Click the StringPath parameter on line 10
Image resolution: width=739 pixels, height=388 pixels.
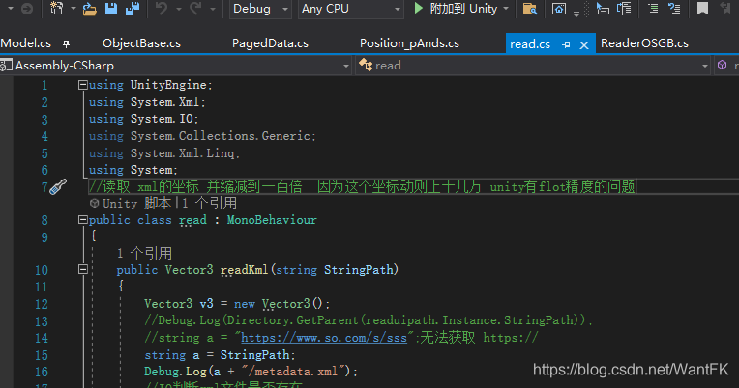click(x=358, y=270)
